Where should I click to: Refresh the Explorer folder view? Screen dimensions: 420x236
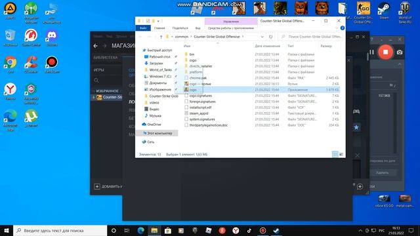[x=270, y=37]
